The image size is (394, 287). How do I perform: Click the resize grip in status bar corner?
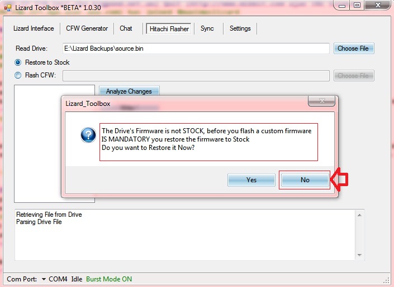point(386,281)
